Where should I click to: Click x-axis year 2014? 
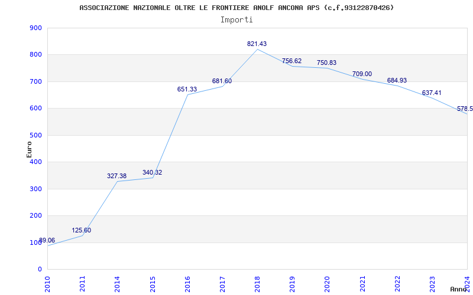[118, 284]
